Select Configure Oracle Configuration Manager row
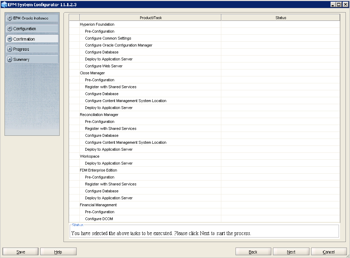The width and height of the screenshot is (350, 258). tap(204, 45)
